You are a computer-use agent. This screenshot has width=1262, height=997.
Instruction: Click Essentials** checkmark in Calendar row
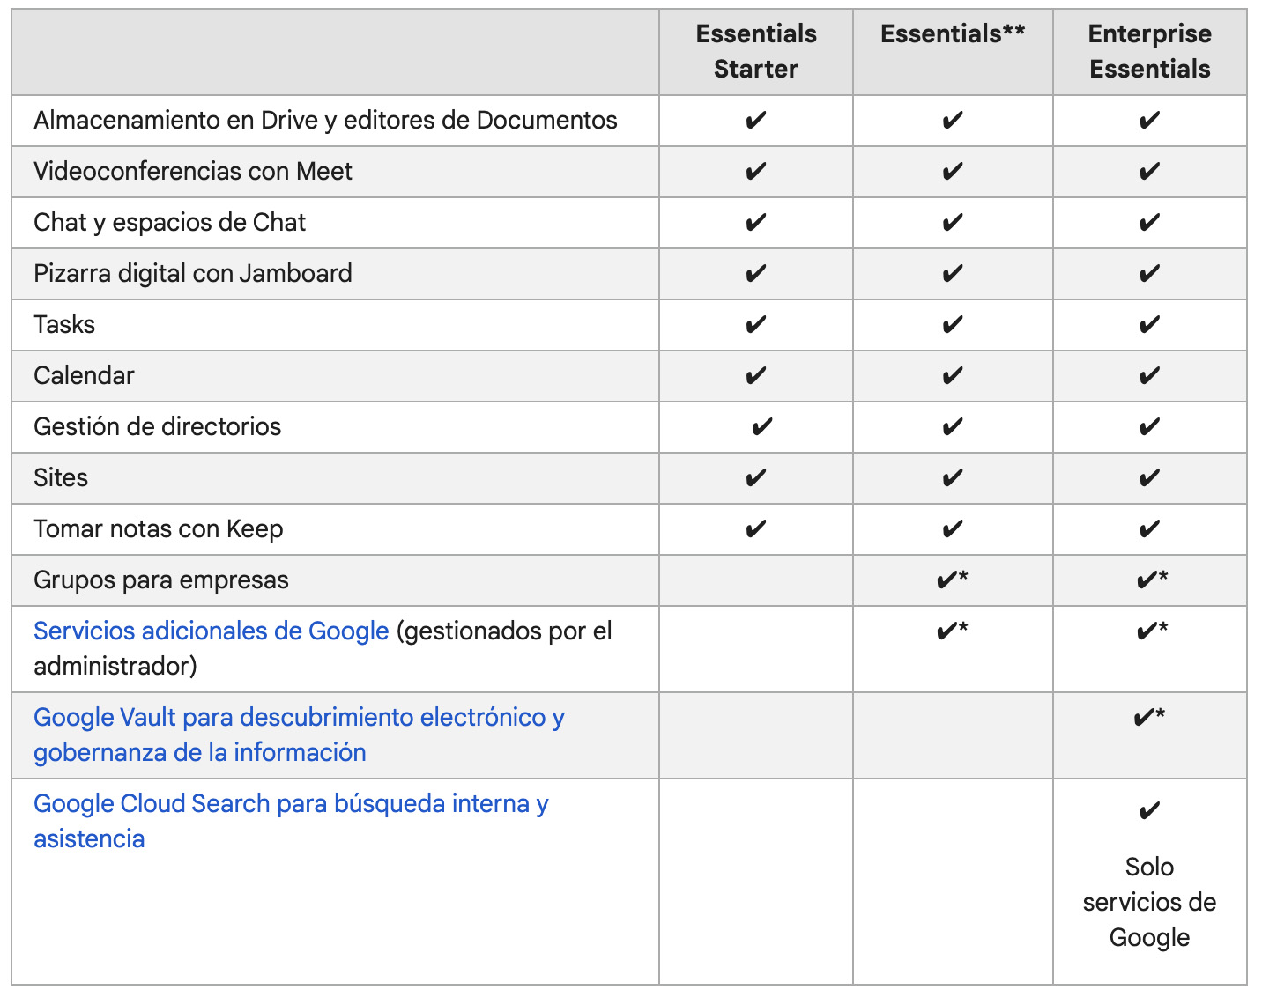coord(952,376)
